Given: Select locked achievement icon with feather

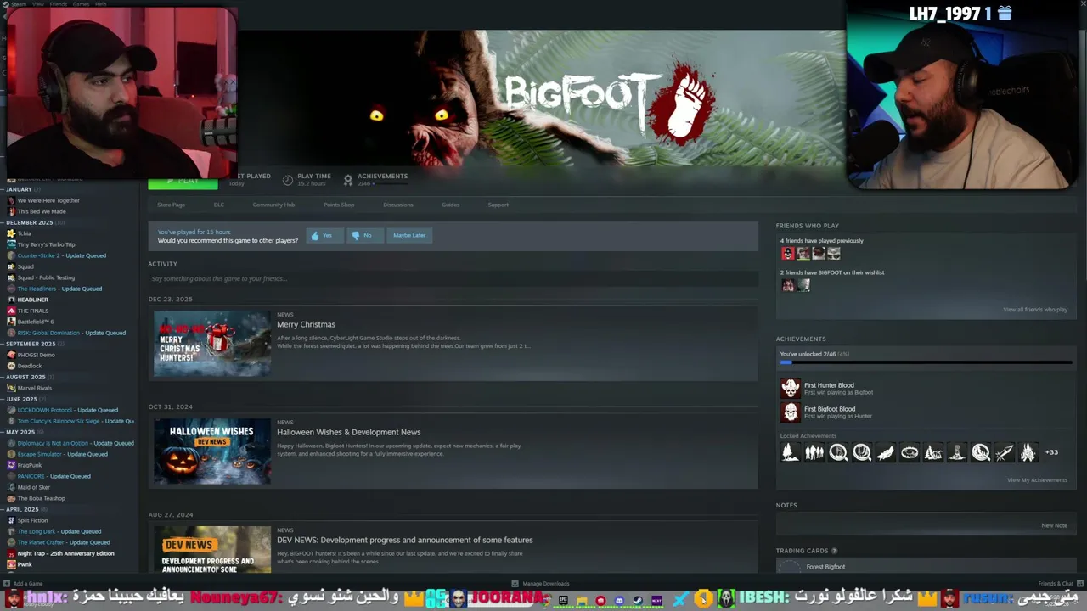Looking at the screenshot, I should pos(886,452).
